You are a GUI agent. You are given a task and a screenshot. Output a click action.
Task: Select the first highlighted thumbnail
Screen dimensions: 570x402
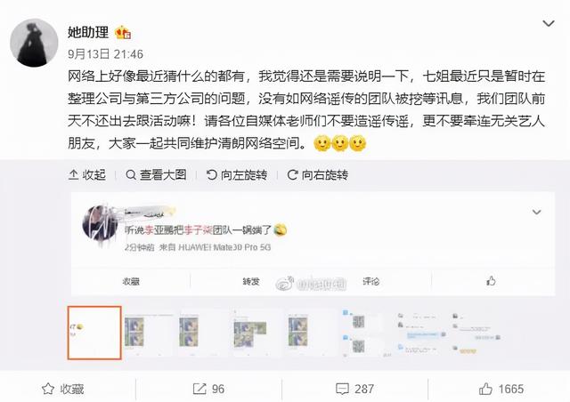(x=94, y=333)
